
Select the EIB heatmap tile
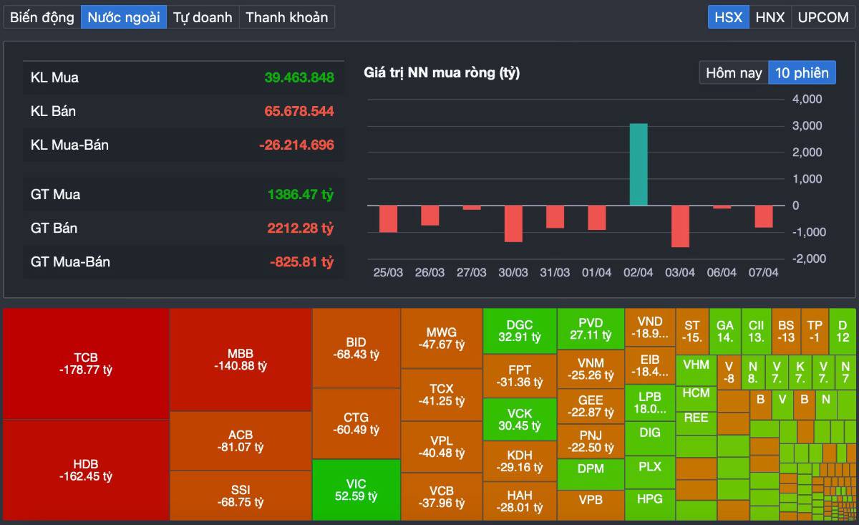coord(650,366)
